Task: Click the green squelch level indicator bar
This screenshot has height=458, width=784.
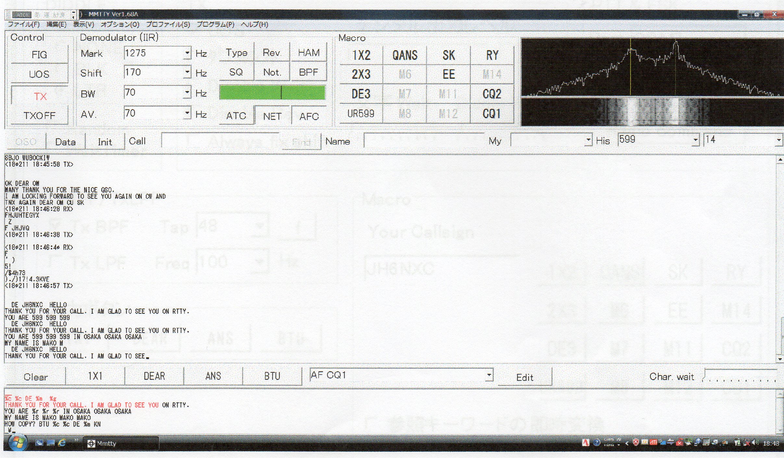Action: [272, 93]
